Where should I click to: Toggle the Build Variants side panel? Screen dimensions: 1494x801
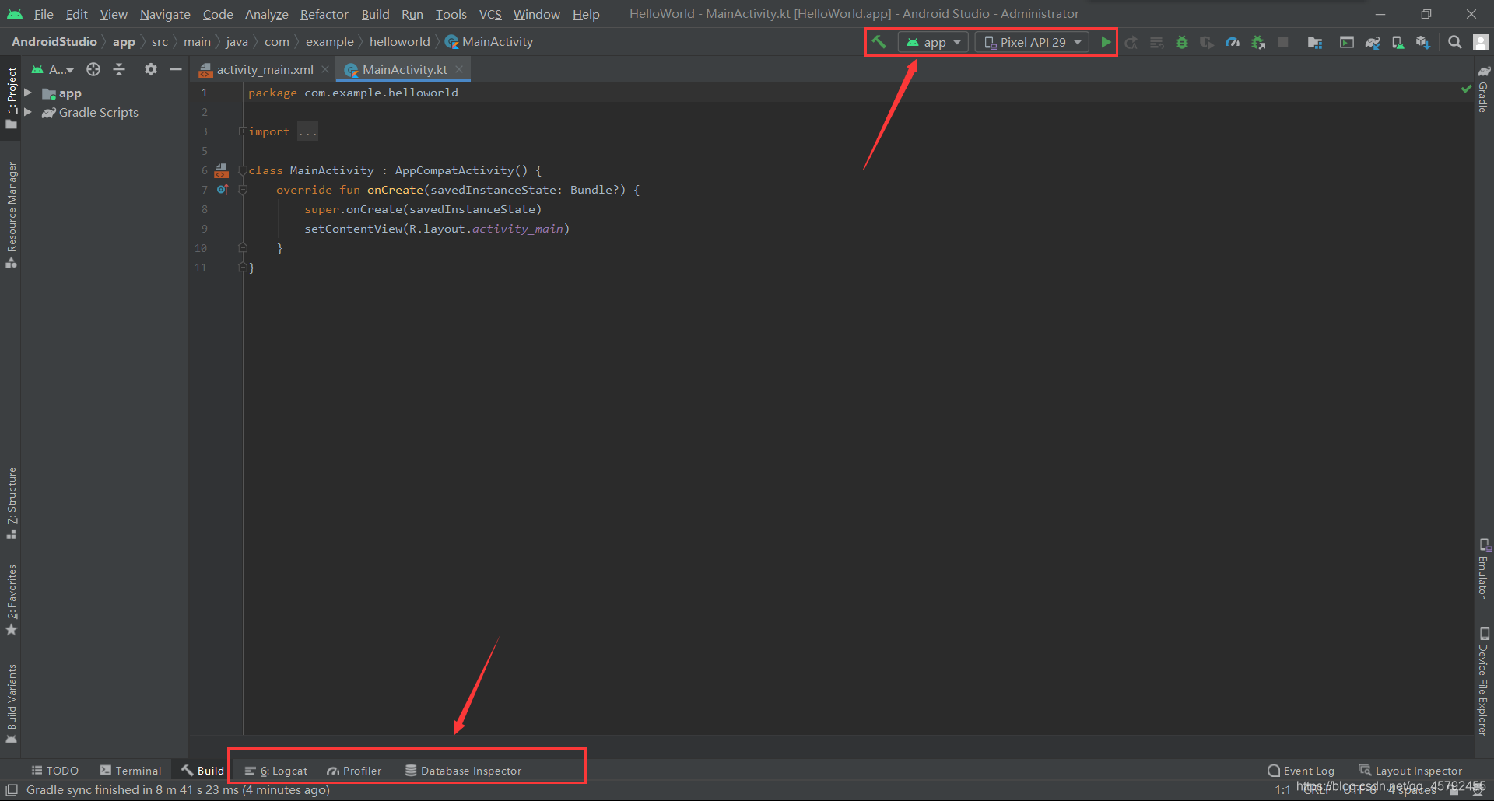[11, 704]
